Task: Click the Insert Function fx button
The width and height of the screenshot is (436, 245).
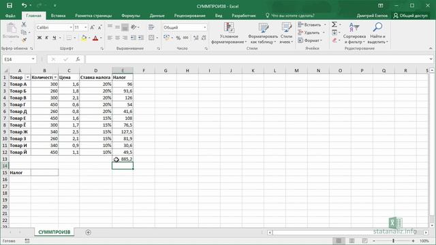Action: (78, 59)
